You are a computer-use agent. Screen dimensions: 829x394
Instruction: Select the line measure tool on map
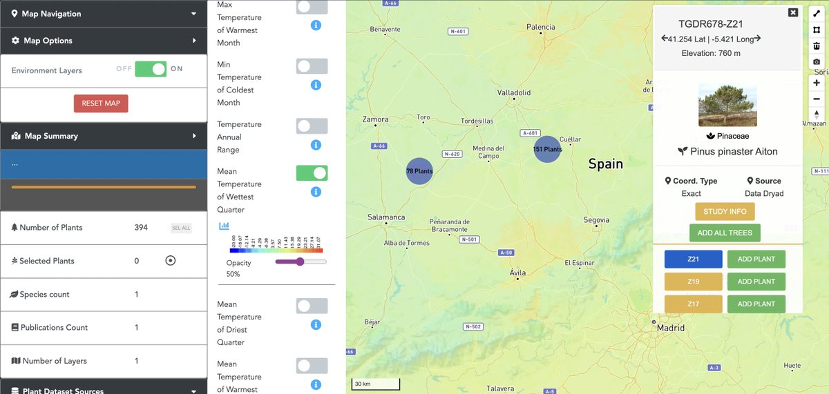click(x=817, y=14)
